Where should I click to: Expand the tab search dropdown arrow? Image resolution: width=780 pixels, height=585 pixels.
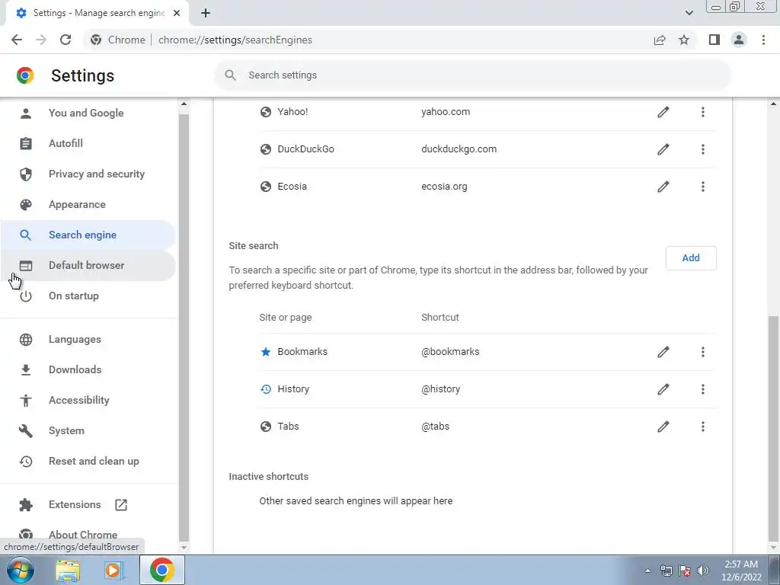[689, 13]
